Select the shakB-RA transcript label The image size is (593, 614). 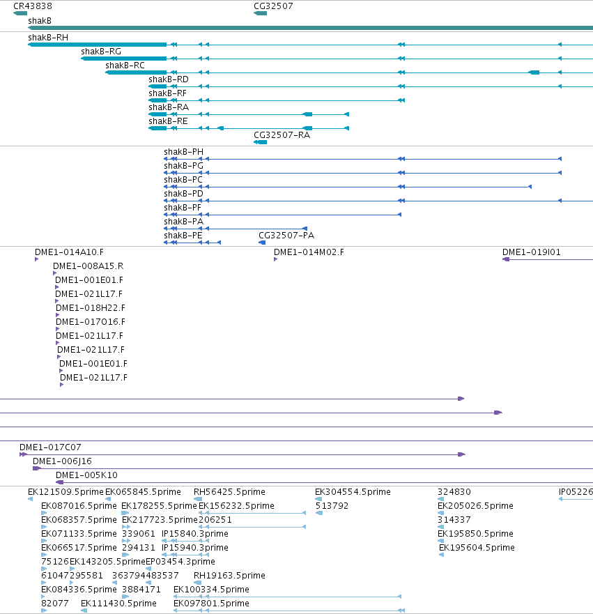[x=169, y=107]
